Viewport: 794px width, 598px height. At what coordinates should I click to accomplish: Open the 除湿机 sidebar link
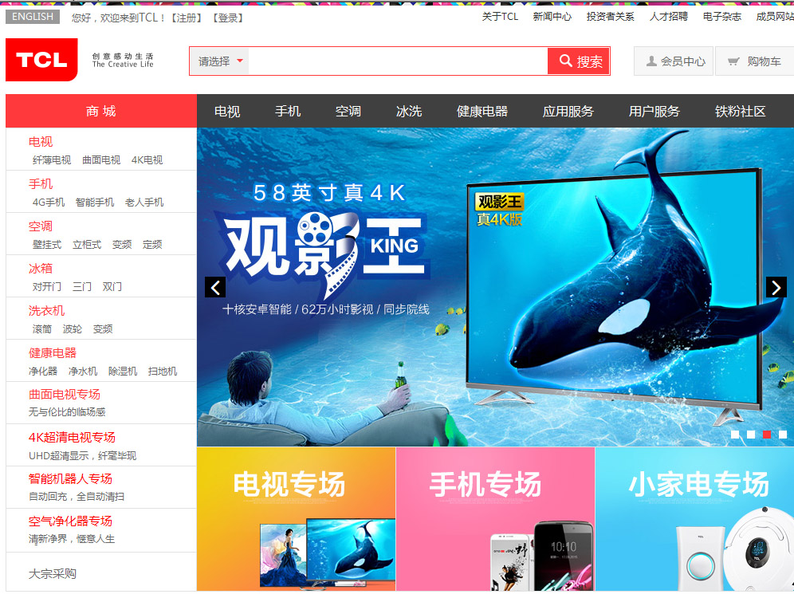[x=123, y=371]
